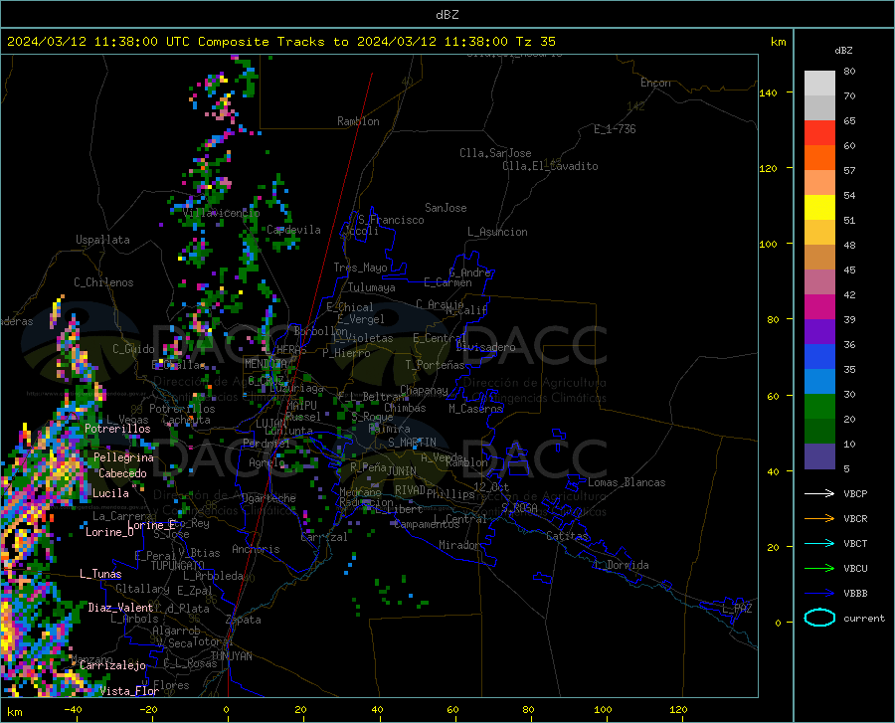Click the Divisadero place label
Screen dimensions: 895x723
[485, 347]
